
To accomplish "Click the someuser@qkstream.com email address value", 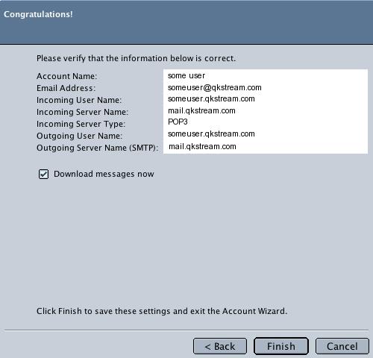I will [215, 87].
